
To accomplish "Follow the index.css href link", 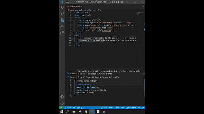I will [x=113, y=28].
